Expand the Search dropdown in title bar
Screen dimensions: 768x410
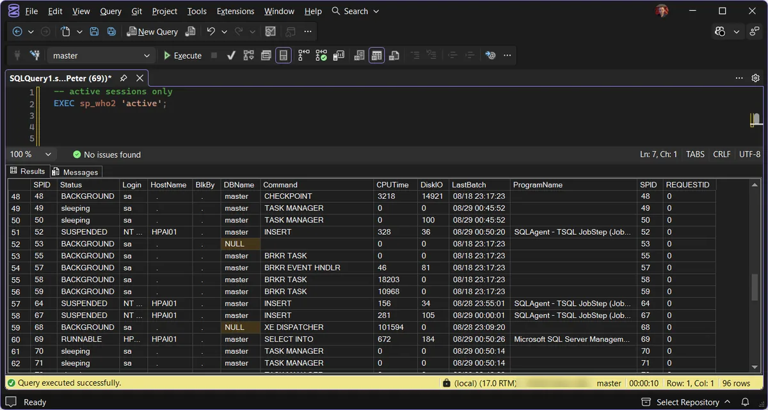tap(356, 11)
